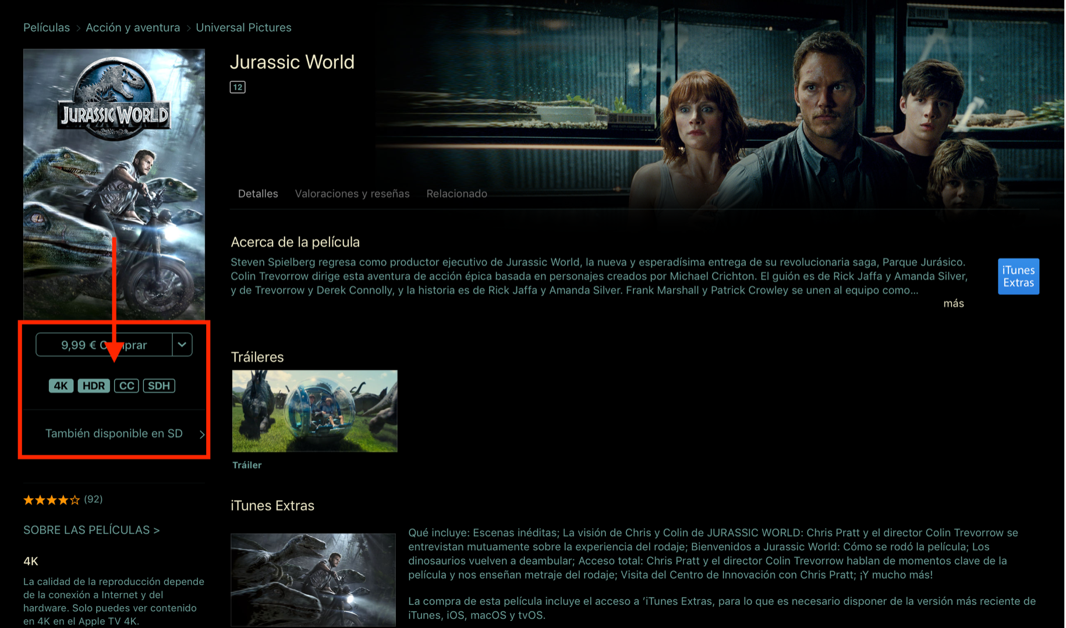
Task: Open the Películas breadcrumb link
Action: 47,27
